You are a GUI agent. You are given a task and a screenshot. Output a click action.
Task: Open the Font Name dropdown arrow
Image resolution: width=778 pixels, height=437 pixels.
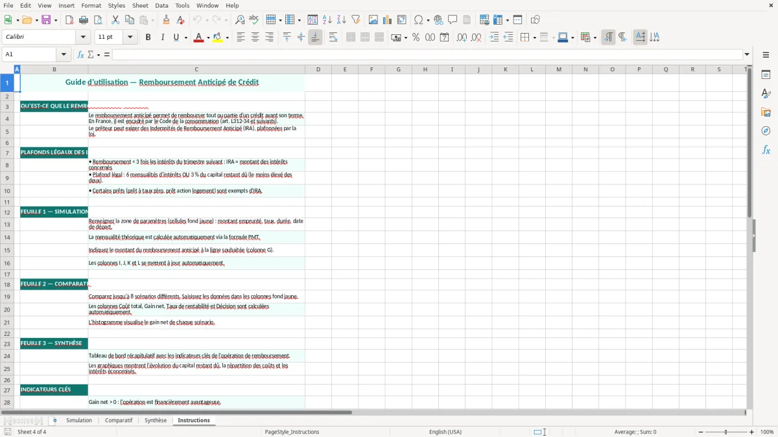coord(82,38)
